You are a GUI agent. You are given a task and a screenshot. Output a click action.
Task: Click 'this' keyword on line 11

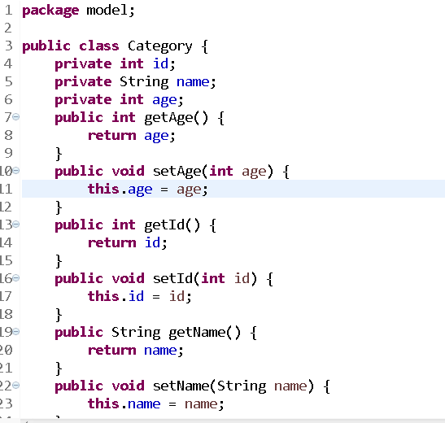pyautogui.click(x=103, y=189)
